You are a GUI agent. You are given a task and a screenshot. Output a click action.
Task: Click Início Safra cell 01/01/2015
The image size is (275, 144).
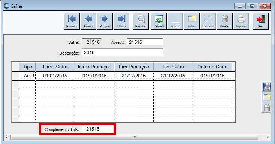pos(55,76)
